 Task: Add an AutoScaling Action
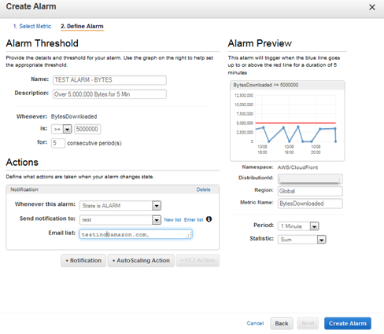141,261
